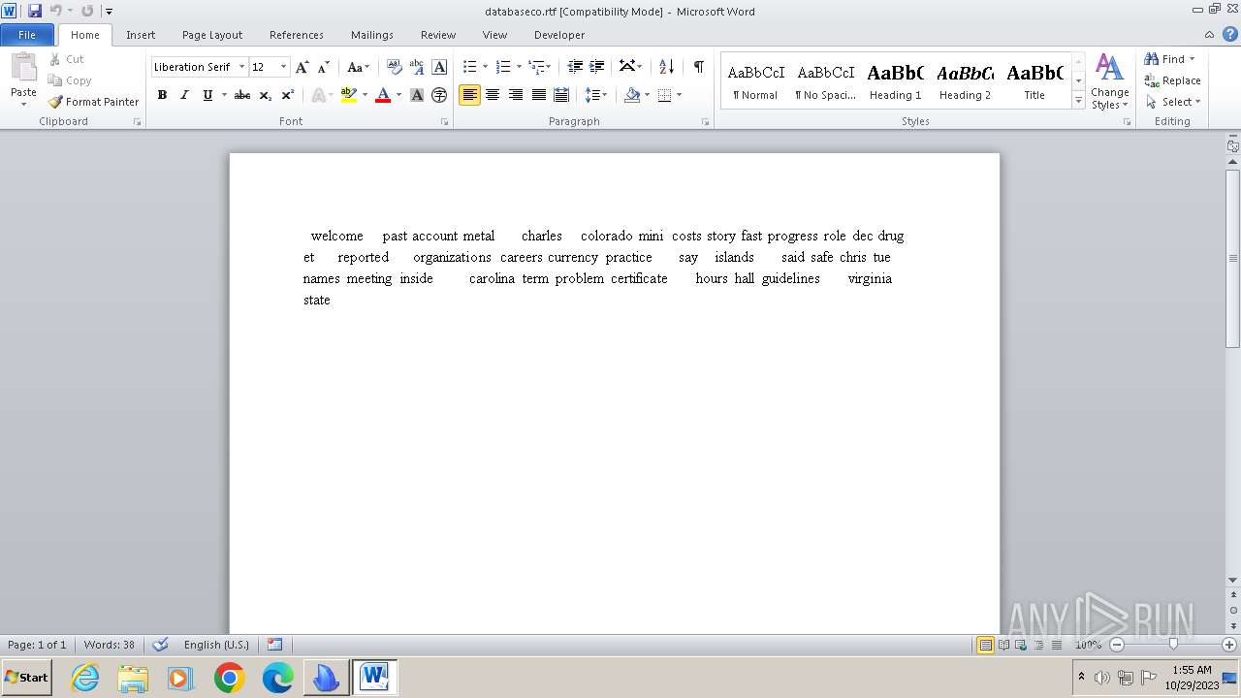Screen dimensions: 1241x698
Task: Toggle Underline formatting
Action: click(x=207, y=95)
